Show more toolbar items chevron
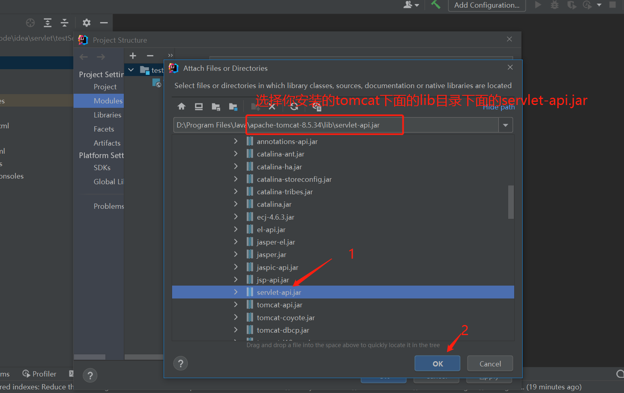 pyautogui.click(x=170, y=55)
